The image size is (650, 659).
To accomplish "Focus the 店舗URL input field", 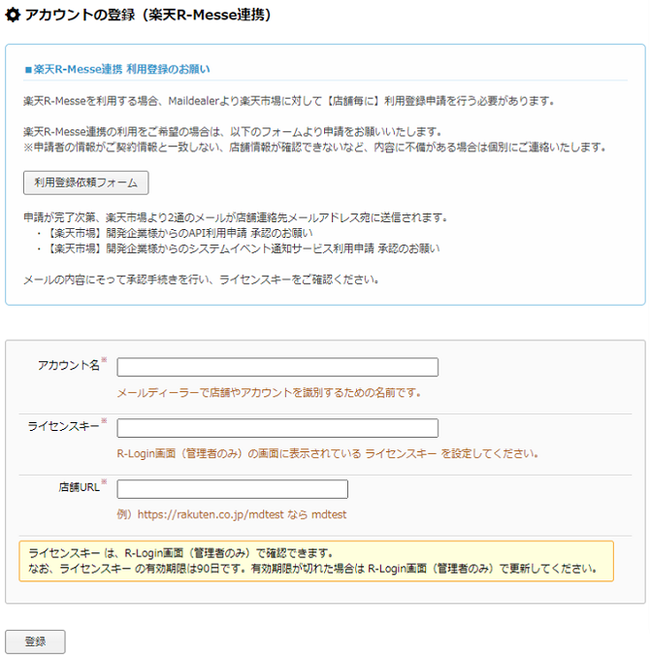I will point(233,489).
